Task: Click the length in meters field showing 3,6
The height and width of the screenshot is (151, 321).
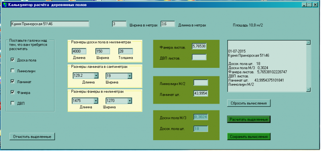Action: (168, 24)
